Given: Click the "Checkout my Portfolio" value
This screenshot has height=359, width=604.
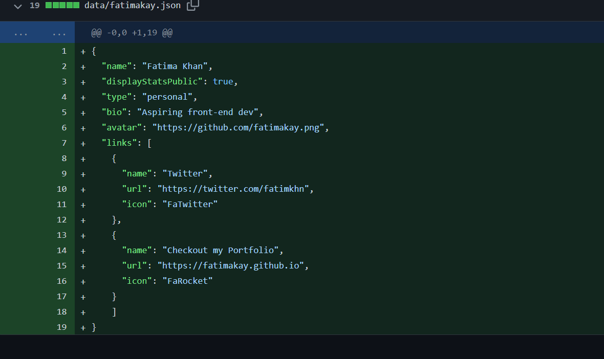Looking at the screenshot, I should (220, 251).
